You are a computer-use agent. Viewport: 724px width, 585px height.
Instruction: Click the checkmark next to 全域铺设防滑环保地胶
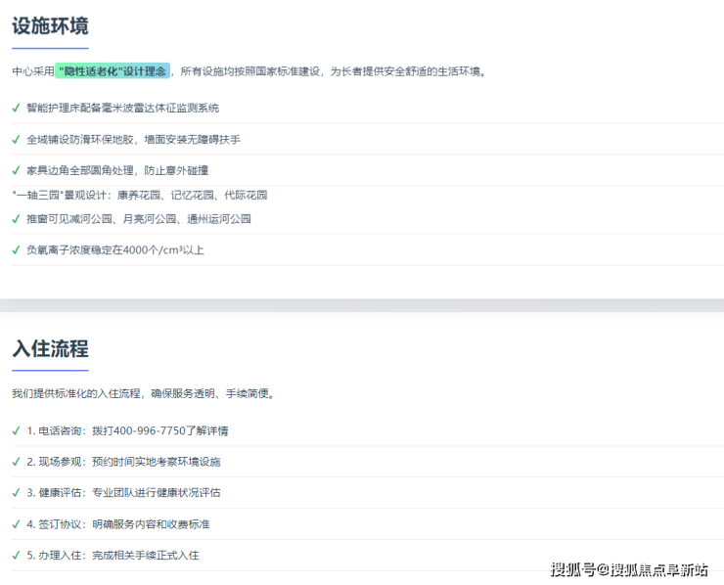[x=16, y=139]
